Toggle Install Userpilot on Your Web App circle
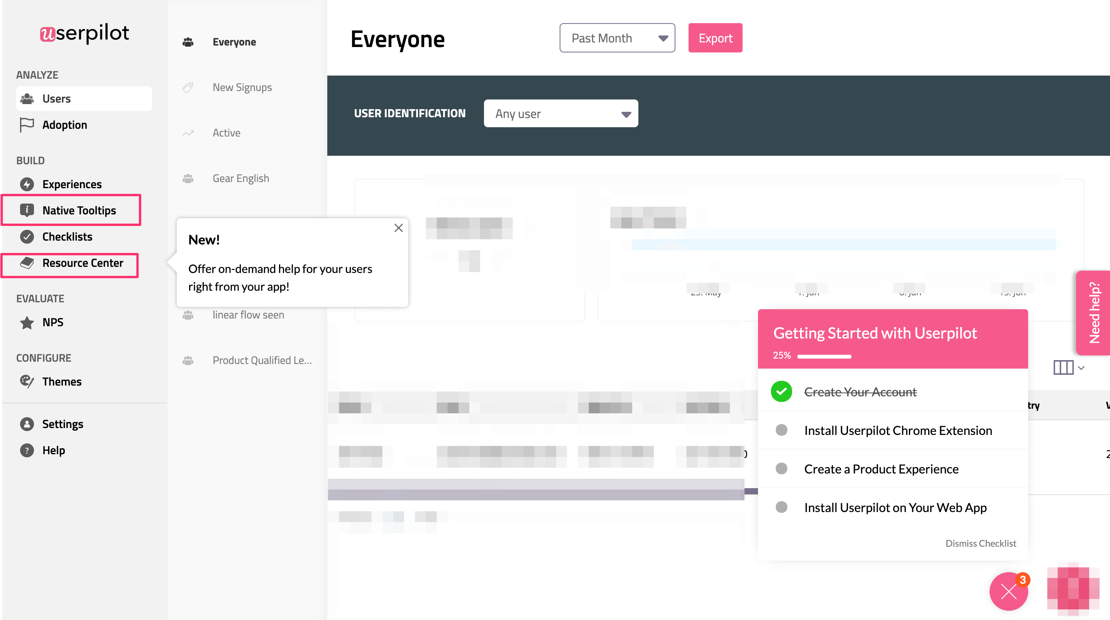The image size is (1110, 620). [781, 507]
